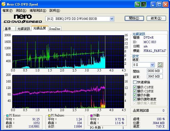Switch to the 基準 tab
170x131 pixels.
click(9, 29)
